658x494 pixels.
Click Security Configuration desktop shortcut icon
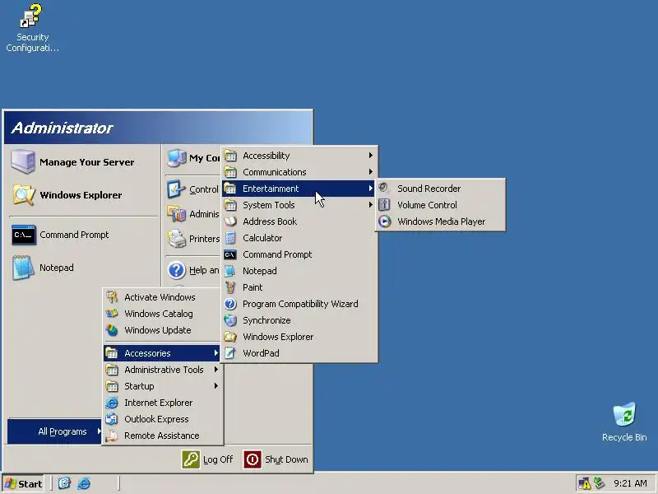31,16
